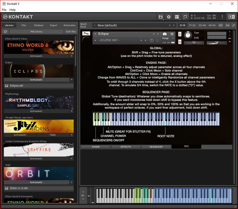Click the instrument pan slider
Viewport: 238px width, 209px height.
coord(194,43)
